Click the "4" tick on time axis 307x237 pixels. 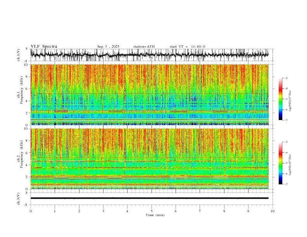click(127, 211)
